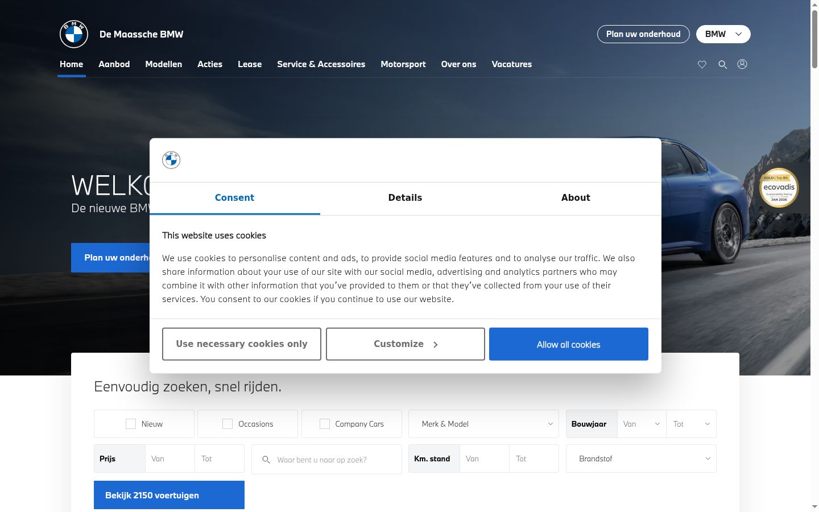
Task: Click the Prijs Tot field
Action: click(x=220, y=459)
